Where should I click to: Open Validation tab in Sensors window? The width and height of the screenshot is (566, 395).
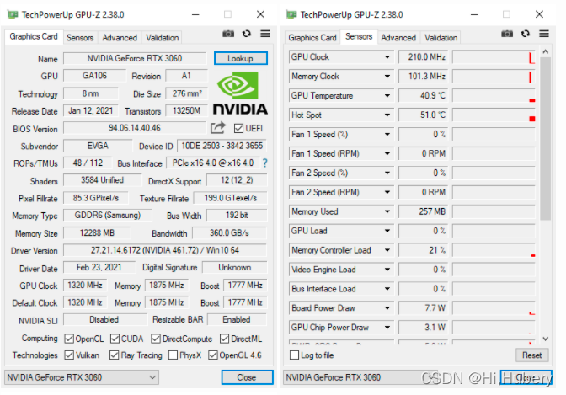[x=441, y=38]
